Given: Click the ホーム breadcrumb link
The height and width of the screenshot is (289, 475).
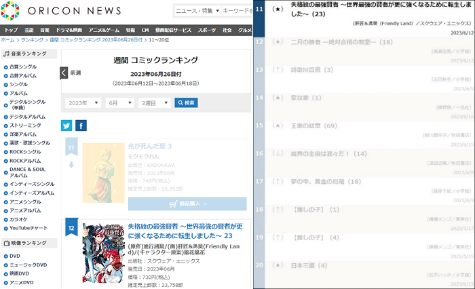Looking at the screenshot, I should [7, 40].
